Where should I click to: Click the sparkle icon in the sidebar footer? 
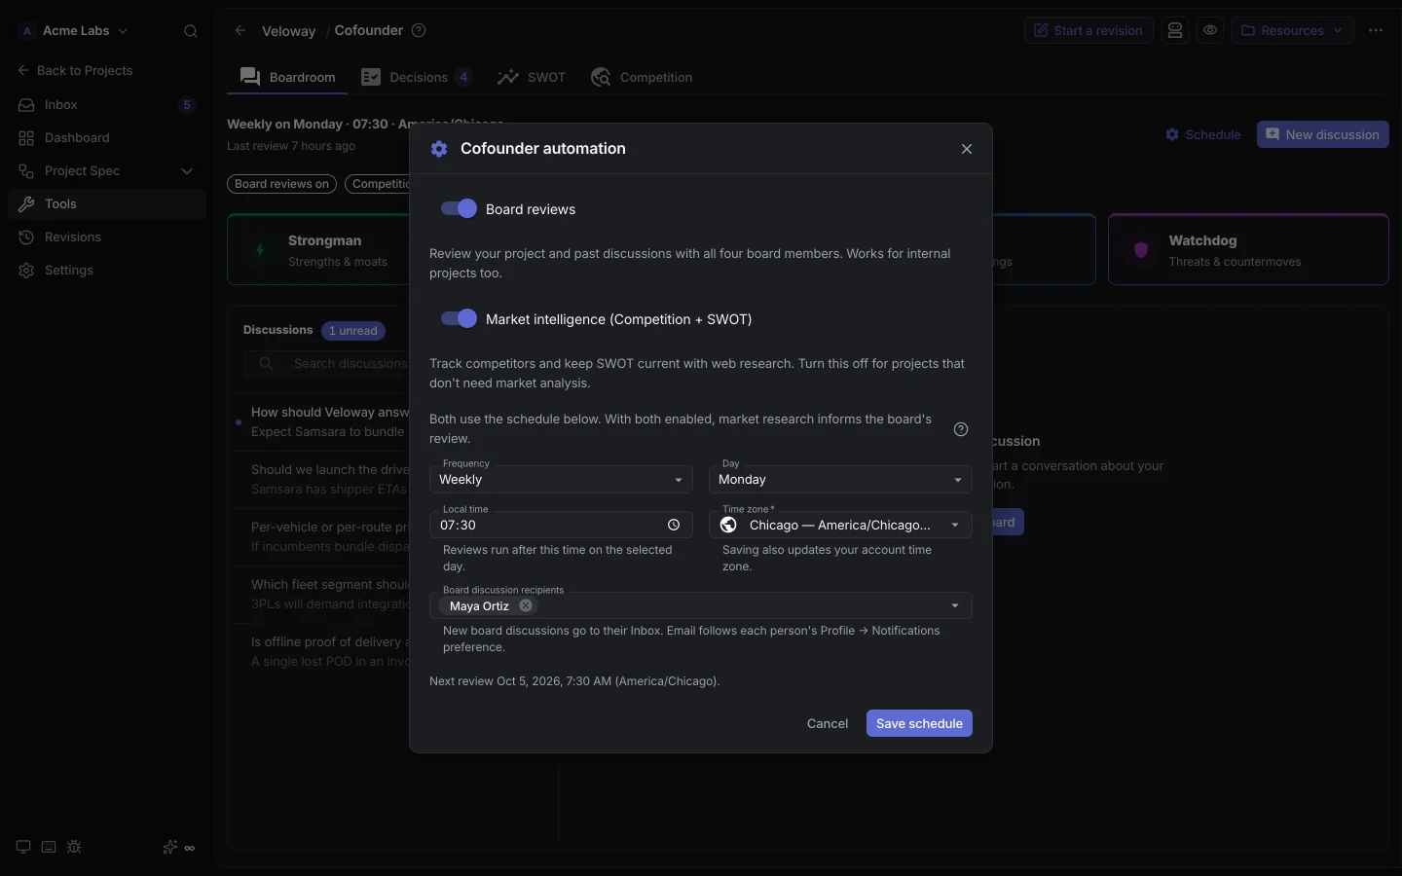coord(169,847)
